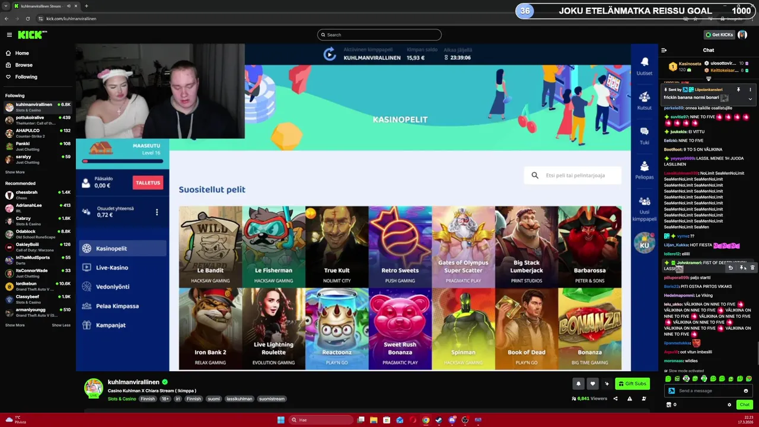Screen dimensions: 759x427
Task: Select the kuhlmanvirallinen Stream browser tab
Action: click(x=45, y=6)
